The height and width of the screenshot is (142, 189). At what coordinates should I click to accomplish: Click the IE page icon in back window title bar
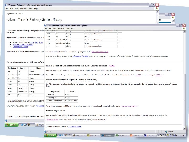6,5
